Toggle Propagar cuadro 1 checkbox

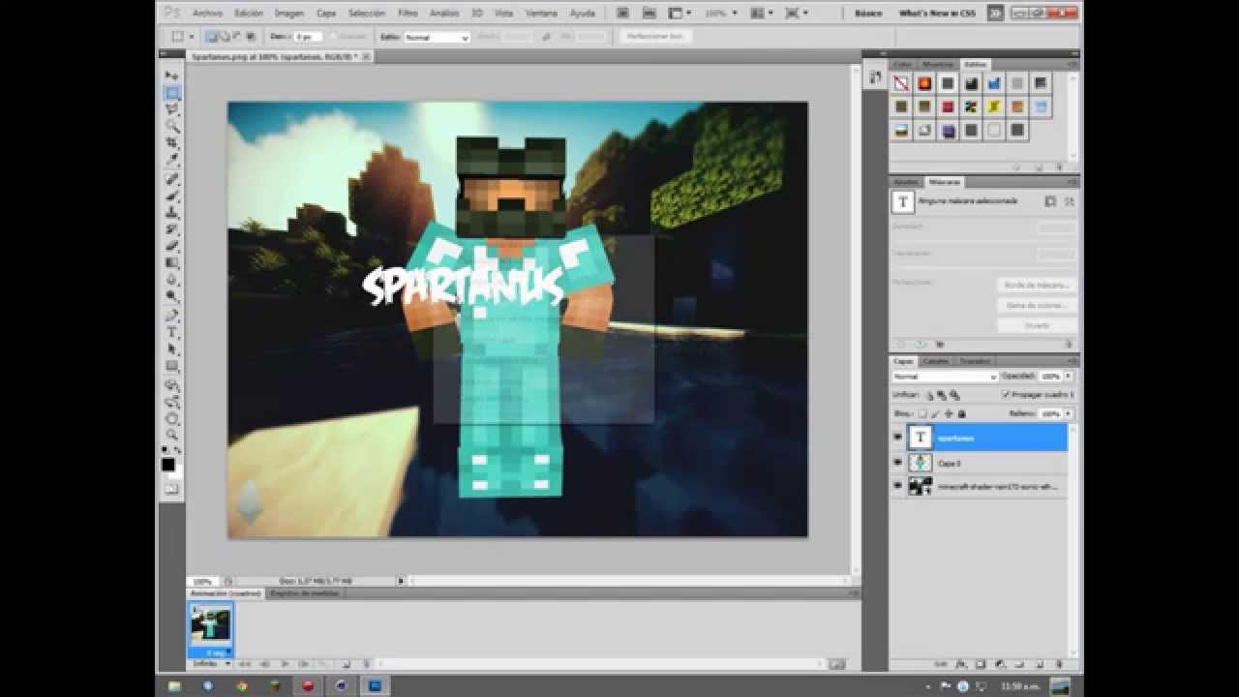tap(1006, 395)
